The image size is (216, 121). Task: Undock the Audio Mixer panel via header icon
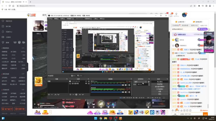click(131, 79)
